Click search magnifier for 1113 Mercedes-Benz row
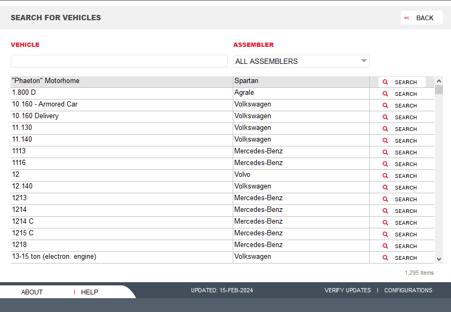 coord(385,152)
